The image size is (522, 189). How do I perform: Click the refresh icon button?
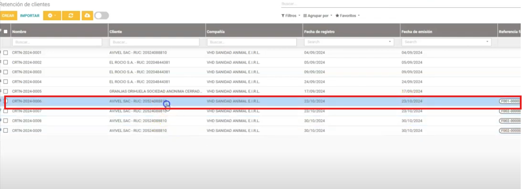pos(71,16)
